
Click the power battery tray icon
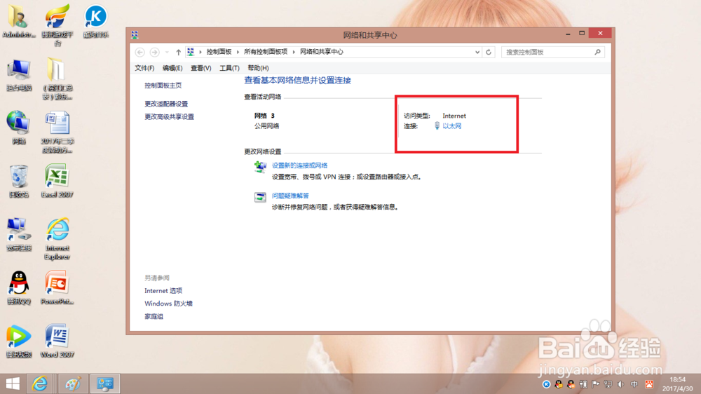[583, 384]
